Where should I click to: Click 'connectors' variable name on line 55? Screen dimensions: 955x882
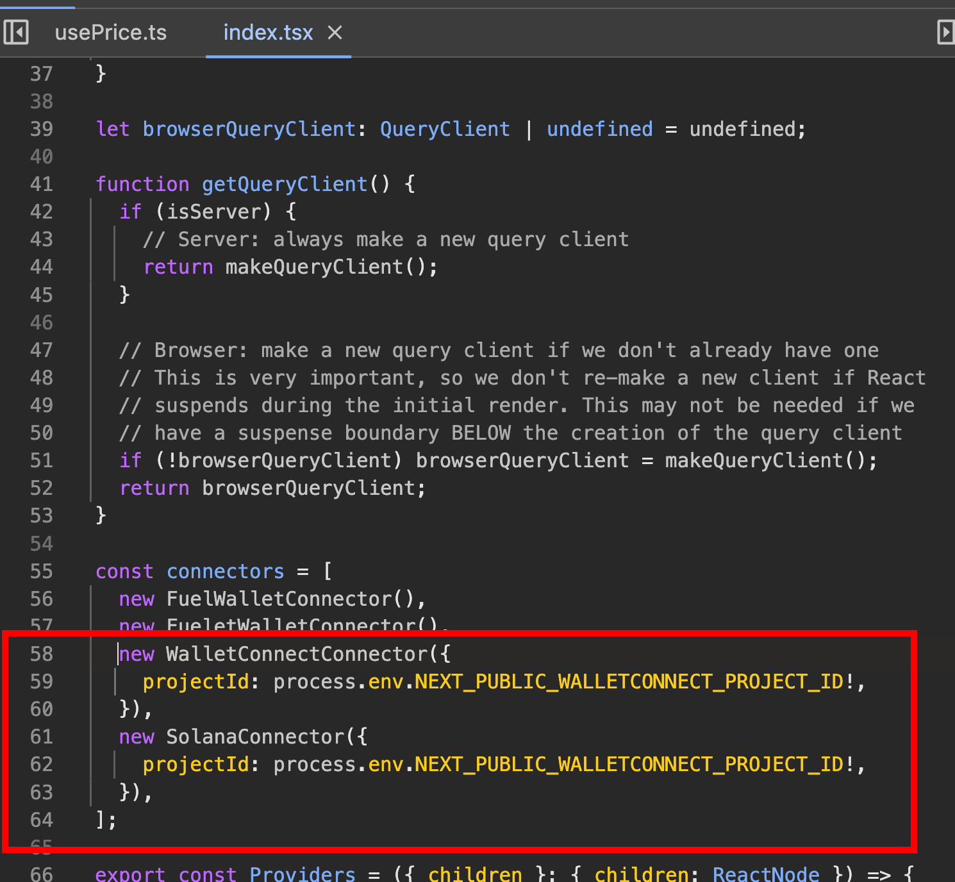225,571
